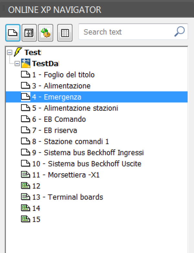
Task: Select page 3 - Alimentazione
Action: pos(61,86)
